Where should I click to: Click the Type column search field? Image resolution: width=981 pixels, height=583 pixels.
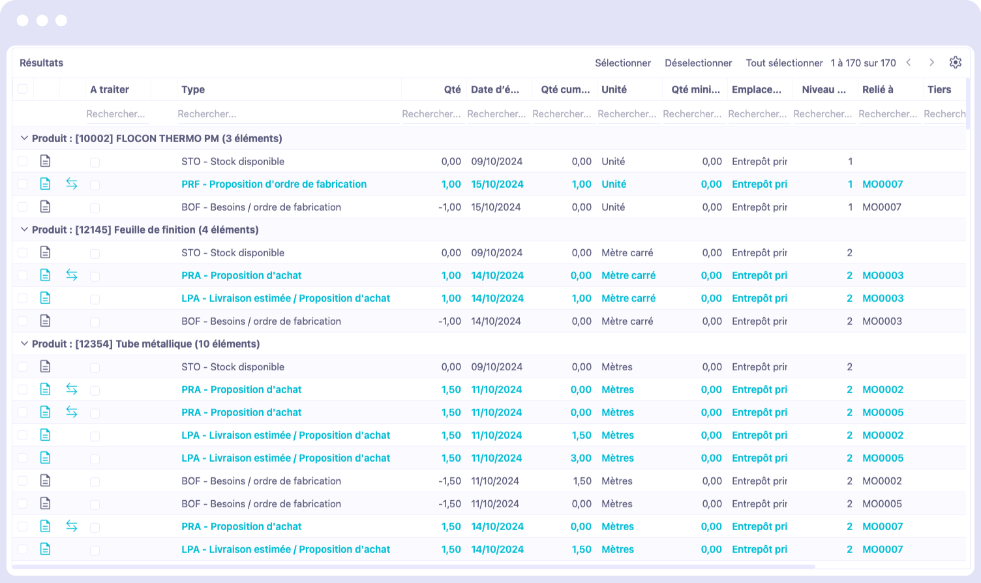point(287,114)
